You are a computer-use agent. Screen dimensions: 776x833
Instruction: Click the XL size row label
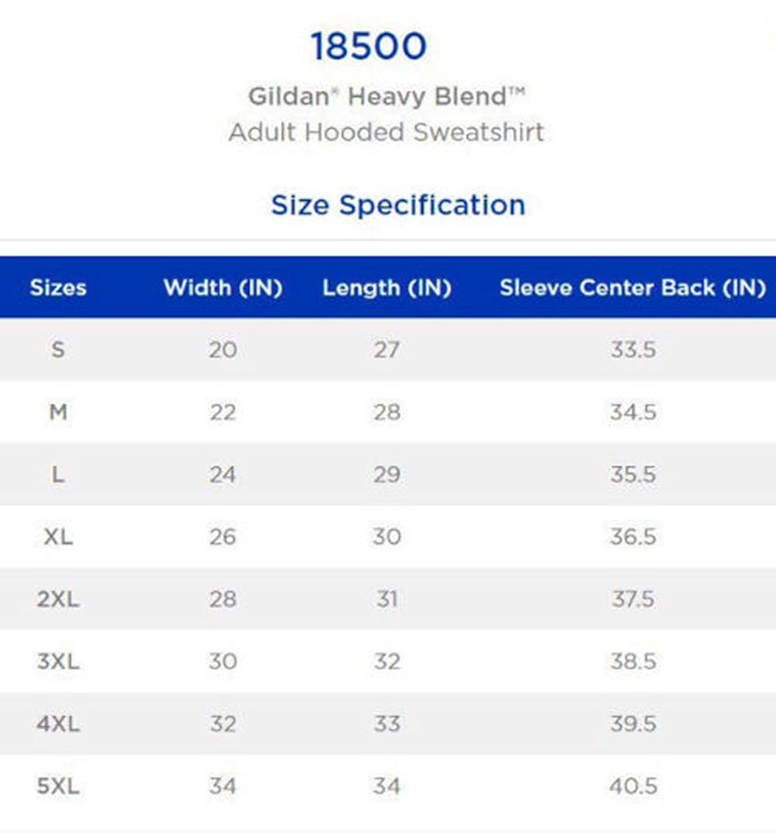58,537
